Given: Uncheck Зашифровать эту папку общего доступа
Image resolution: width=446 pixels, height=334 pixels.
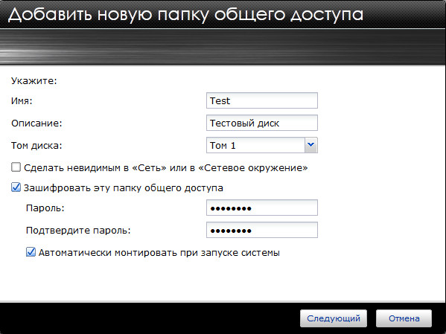Looking at the screenshot, I should point(16,187).
